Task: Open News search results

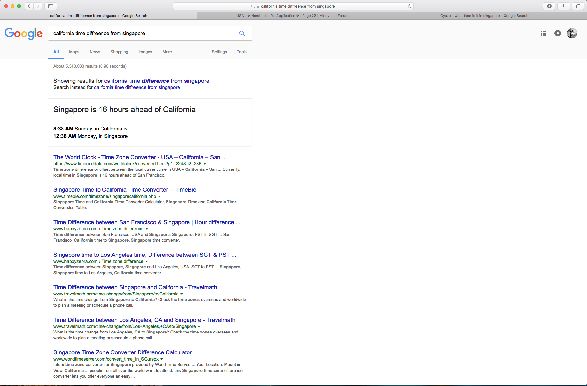Action: [95, 52]
